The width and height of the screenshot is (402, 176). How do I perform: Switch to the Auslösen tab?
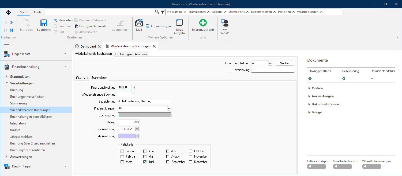(141, 54)
